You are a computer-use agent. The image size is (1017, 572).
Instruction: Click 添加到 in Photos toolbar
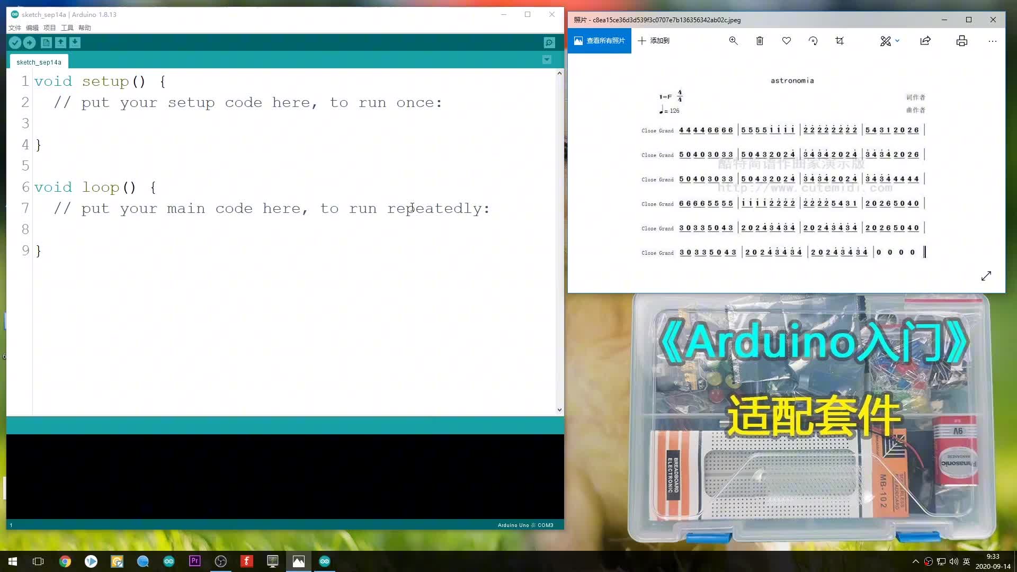tap(654, 41)
